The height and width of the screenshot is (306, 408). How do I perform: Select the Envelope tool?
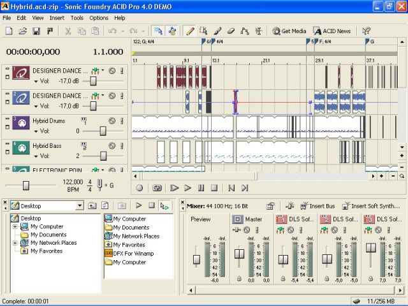[x=244, y=31]
